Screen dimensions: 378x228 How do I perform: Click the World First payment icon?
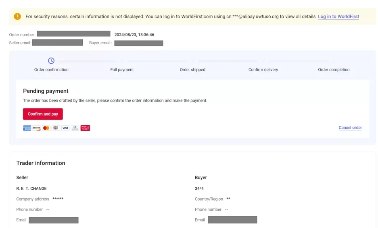(85, 128)
